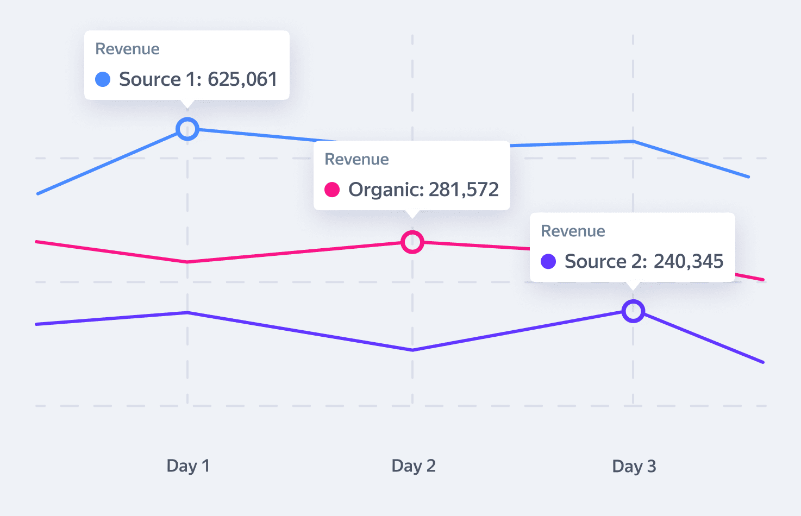This screenshot has width=801, height=516.
Task: Click the purple line's low point at Day 2
Action: point(412,350)
